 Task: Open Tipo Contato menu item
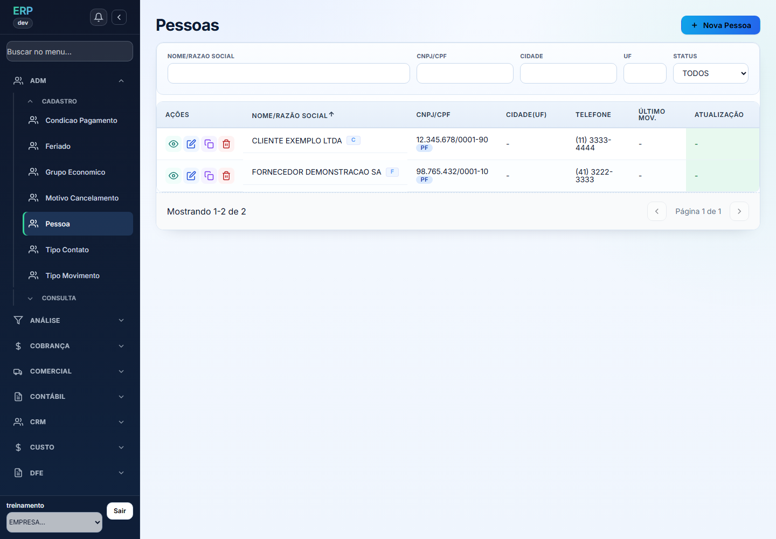[78, 250]
